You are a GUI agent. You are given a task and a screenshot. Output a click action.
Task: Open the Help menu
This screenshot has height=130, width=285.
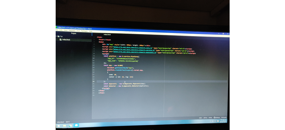(x=90, y=31)
